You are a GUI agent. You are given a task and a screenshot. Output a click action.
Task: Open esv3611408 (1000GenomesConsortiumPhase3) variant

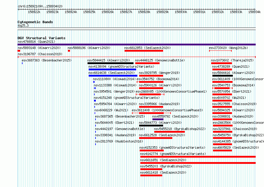(167, 110)
